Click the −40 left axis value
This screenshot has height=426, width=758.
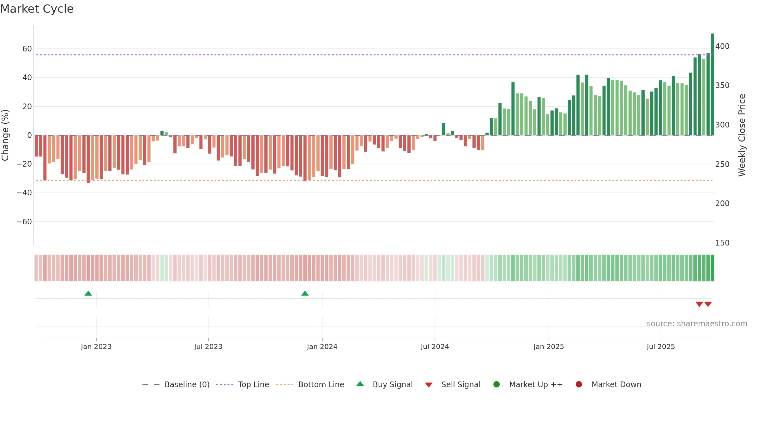(x=24, y=193)
